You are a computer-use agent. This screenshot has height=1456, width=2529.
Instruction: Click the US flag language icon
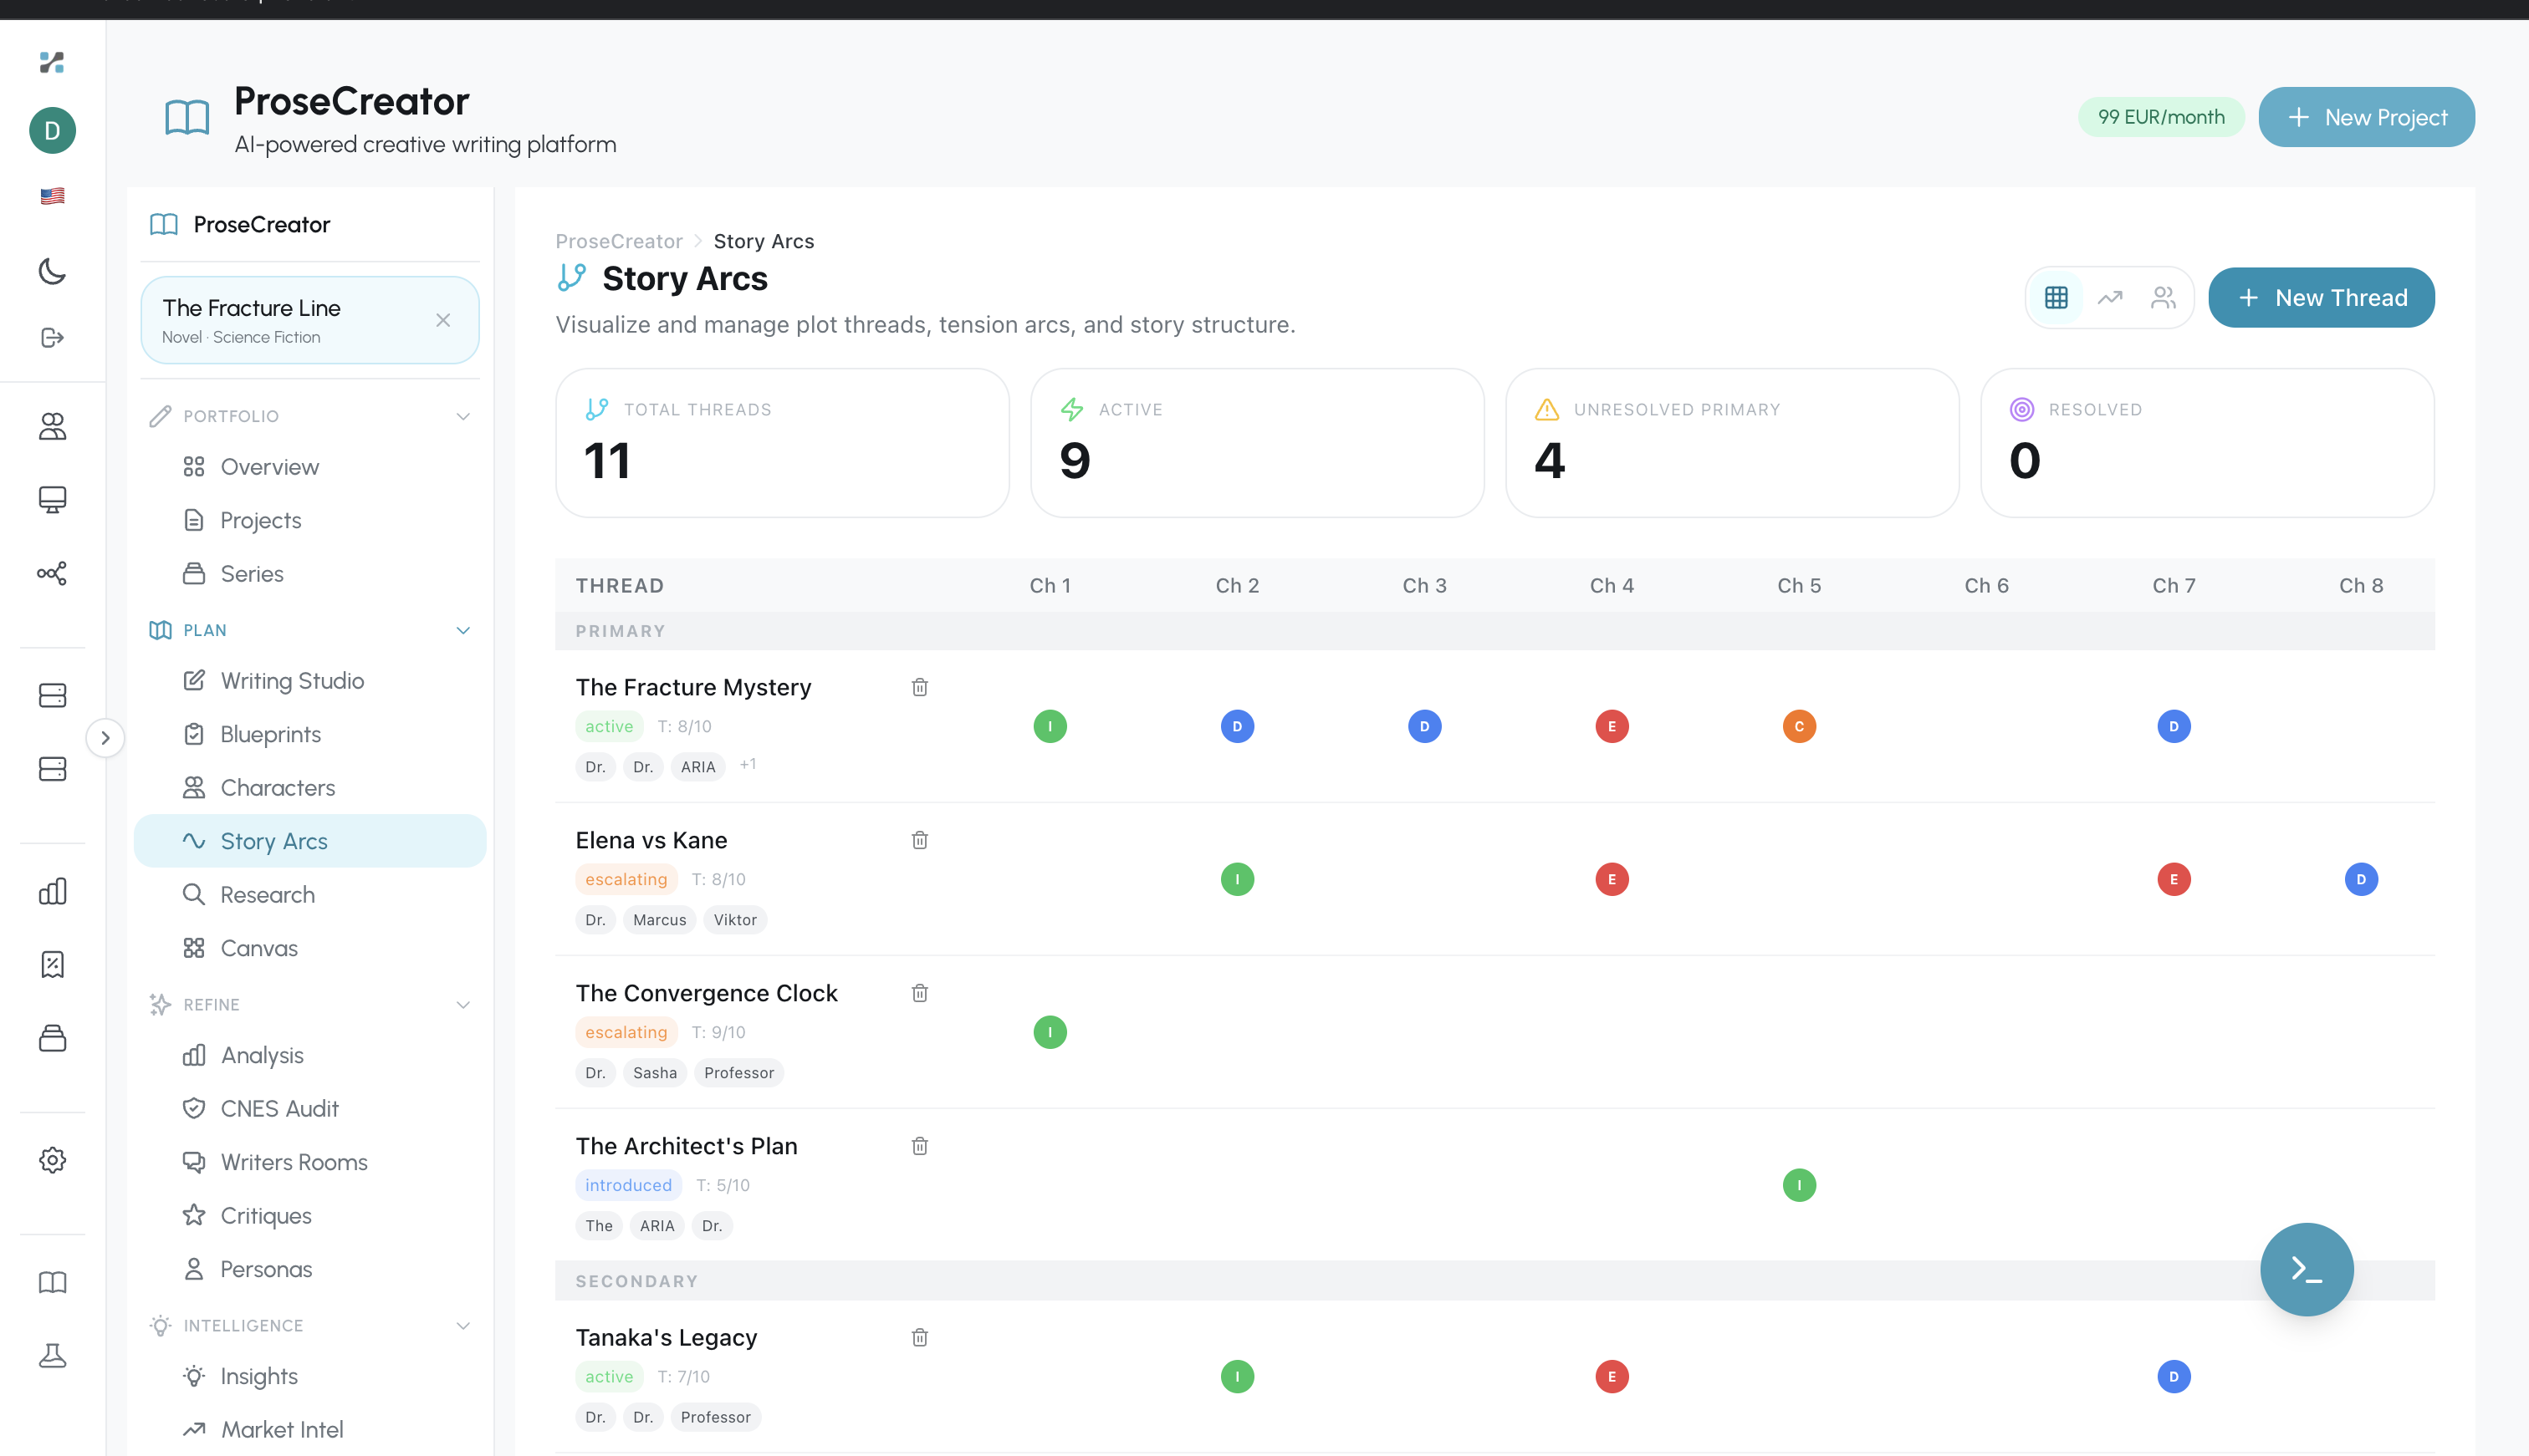[x=52, y=196]
